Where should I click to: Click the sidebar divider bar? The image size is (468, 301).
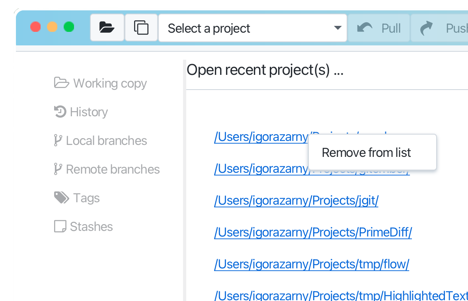pos(185,180)
